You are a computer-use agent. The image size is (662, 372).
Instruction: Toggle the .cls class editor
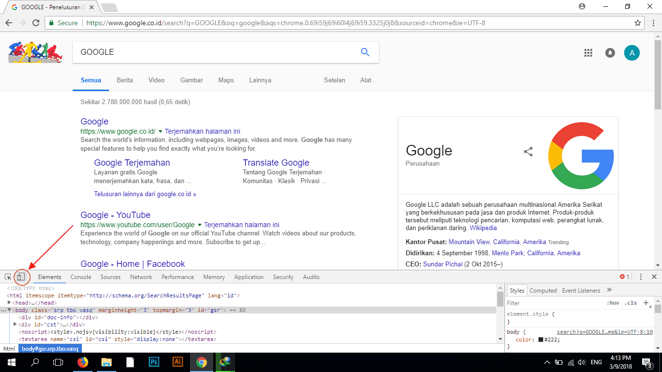tap(630, 303)
